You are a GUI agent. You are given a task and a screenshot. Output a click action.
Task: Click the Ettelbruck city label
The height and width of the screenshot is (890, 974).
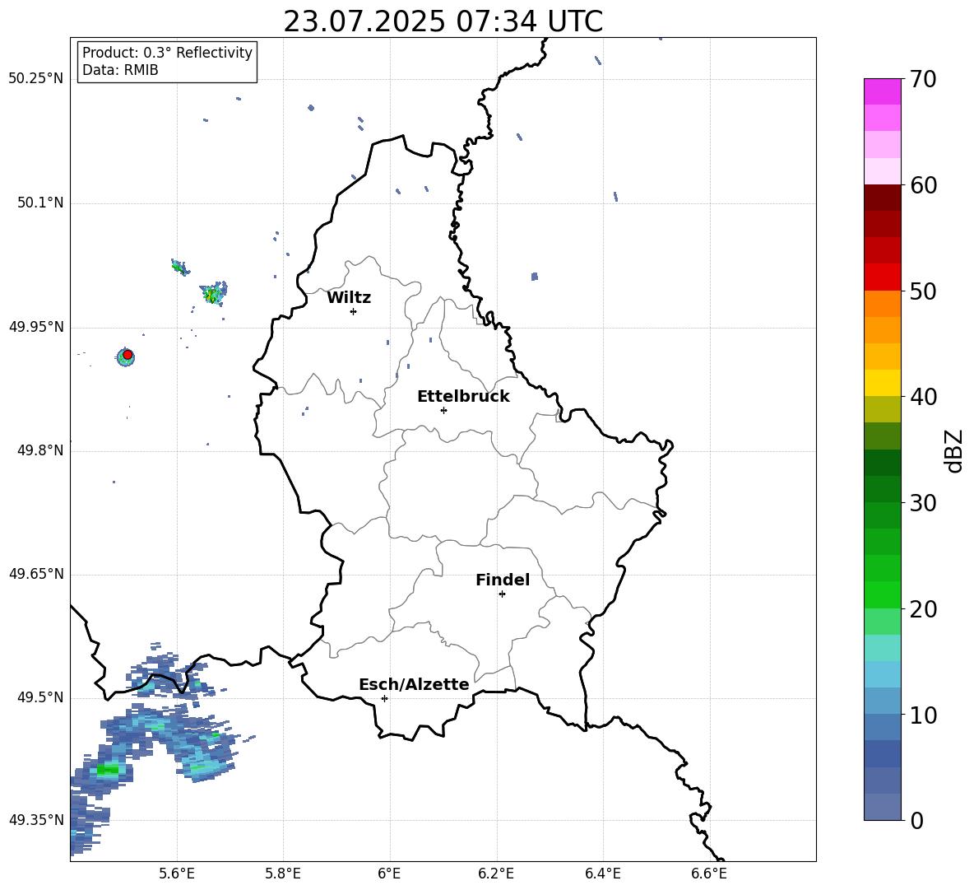[x=463, y=397]
